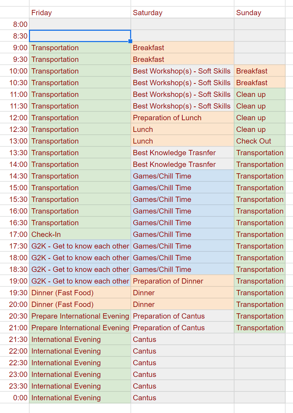
Task: Select the Check-In cell
Action: coord(80,234)
